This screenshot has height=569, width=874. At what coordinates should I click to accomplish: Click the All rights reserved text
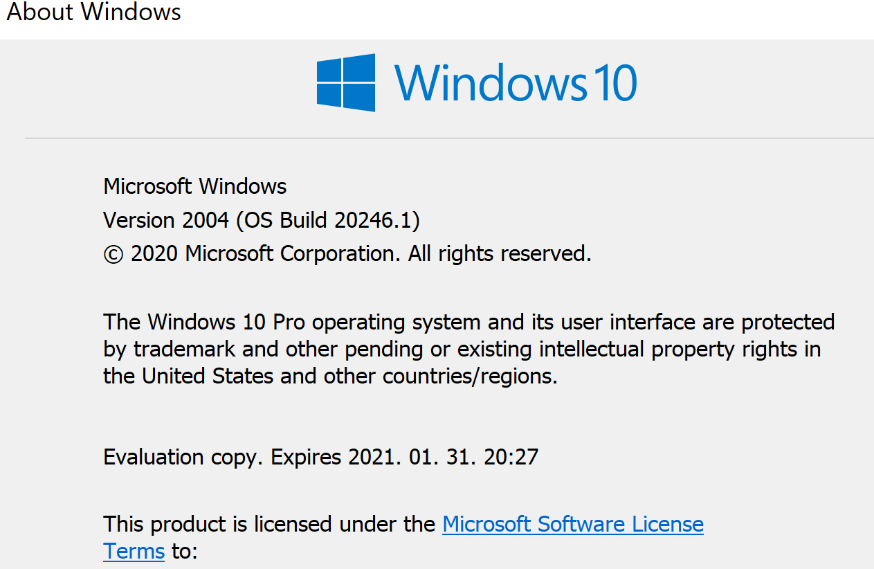[500, 254]
